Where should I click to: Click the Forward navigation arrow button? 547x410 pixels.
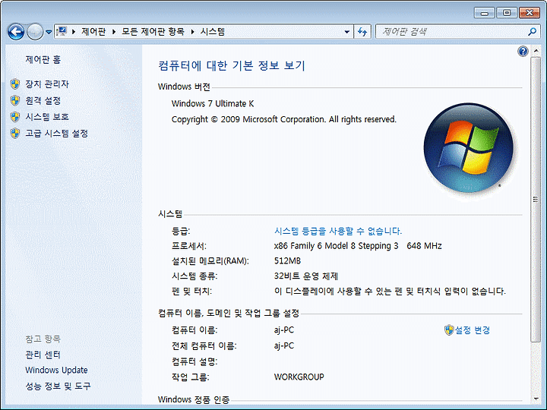pyautogui.click(x=35, y=32)
